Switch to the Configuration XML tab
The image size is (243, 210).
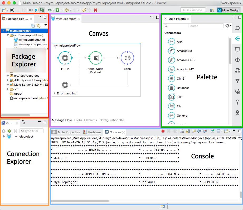pos(113,120)
